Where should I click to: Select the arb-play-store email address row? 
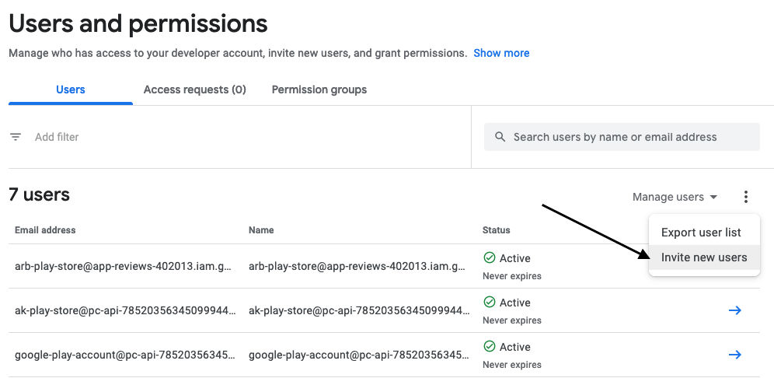123,266
